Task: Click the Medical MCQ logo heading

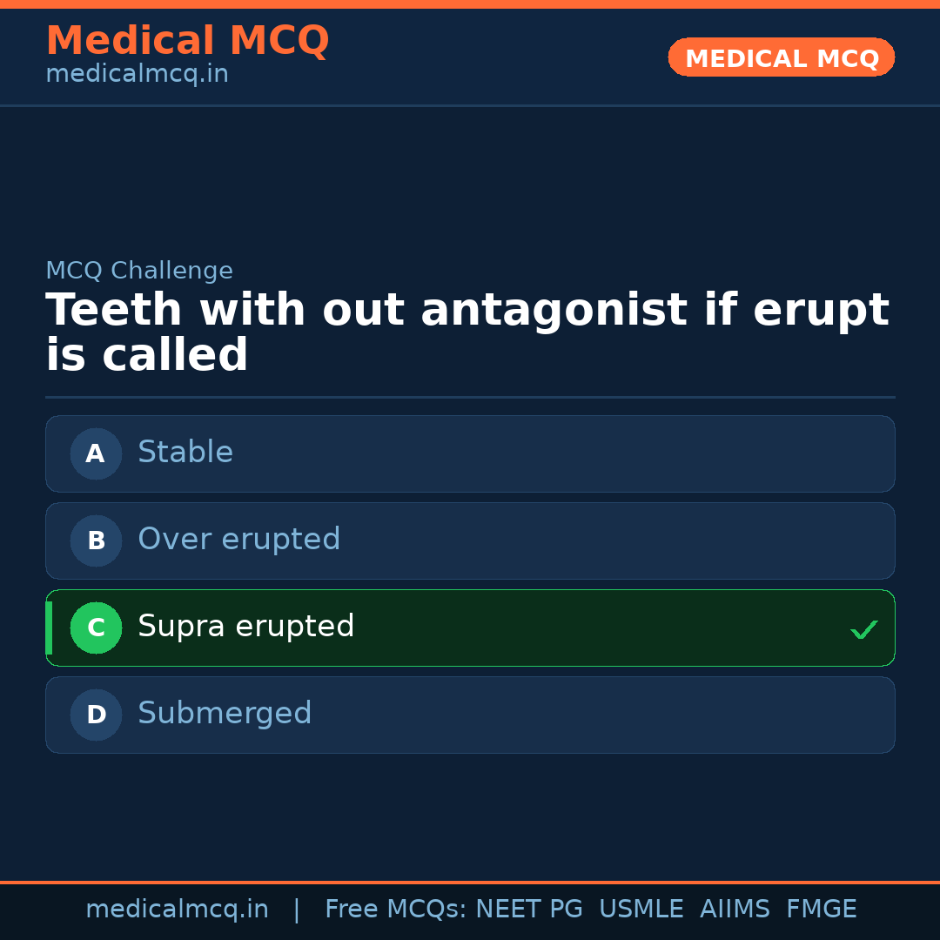Action: 187,41
